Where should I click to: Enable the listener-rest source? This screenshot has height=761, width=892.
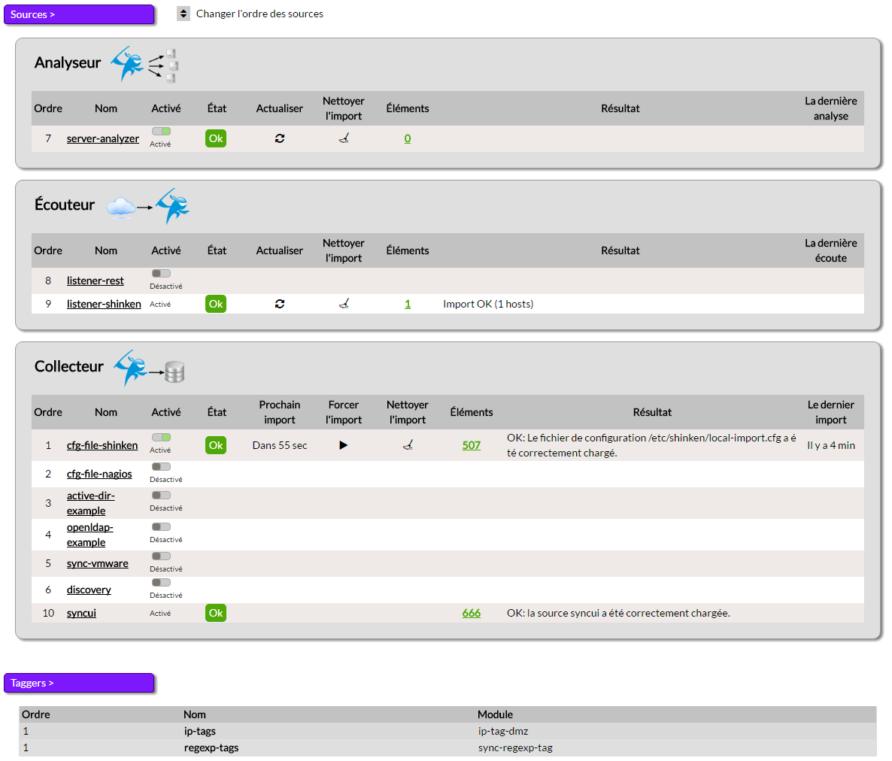coord(161,274)
